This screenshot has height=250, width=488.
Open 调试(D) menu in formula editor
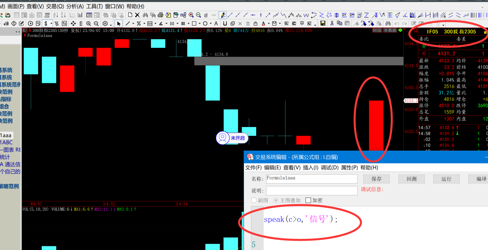click(x=330, y=168)
